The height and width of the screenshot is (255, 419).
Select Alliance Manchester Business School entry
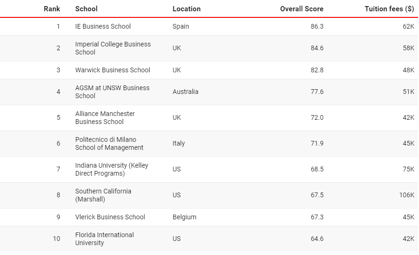click(105, 117)
